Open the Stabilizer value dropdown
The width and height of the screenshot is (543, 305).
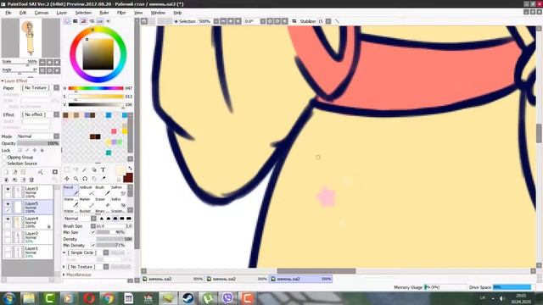(x=328, y=21)
